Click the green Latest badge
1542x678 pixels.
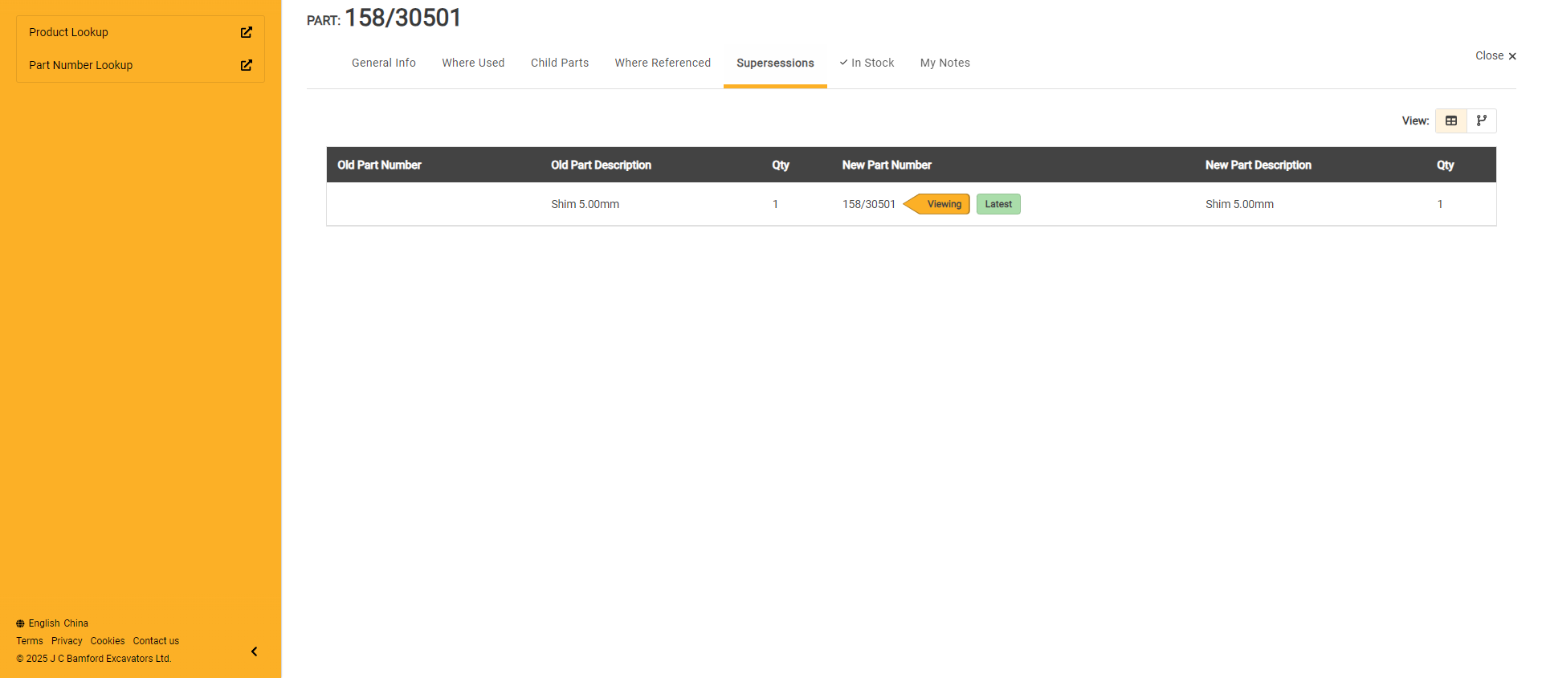(998, 204)
